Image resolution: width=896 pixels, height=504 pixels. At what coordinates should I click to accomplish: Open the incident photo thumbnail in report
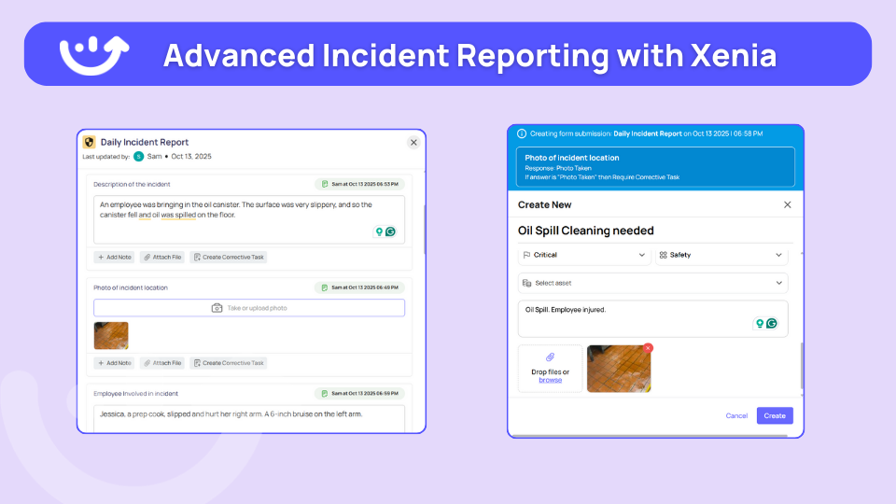[111, 335]
